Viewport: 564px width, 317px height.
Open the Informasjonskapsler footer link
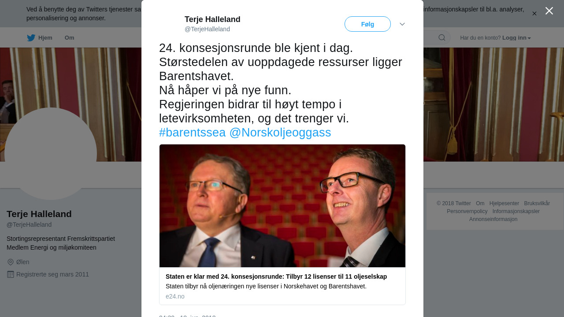click(x=516, y=211)
